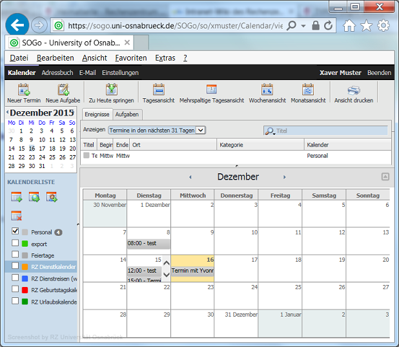Open browser home page icon
The image size is (399, 347).
[349, 25]
